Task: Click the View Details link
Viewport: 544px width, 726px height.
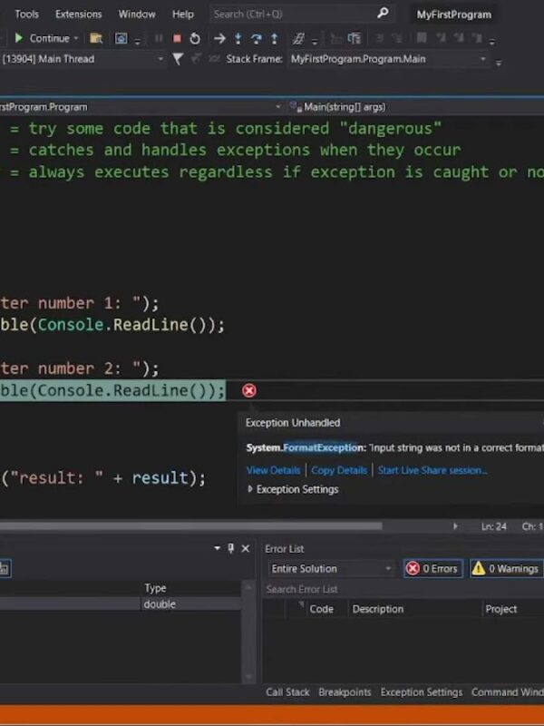Action: [274, 470]
